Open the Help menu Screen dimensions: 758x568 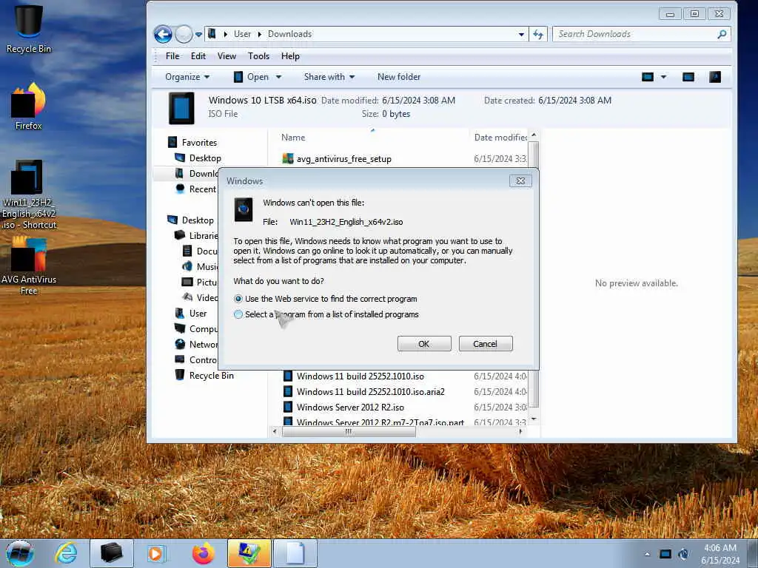(290, 56)
